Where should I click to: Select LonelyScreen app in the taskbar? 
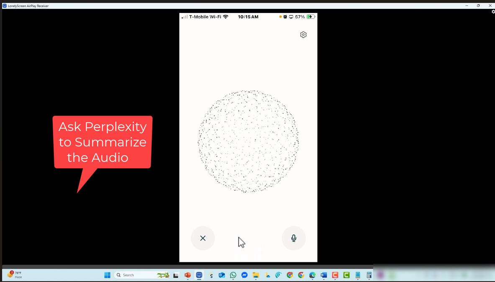click(199, 275)
